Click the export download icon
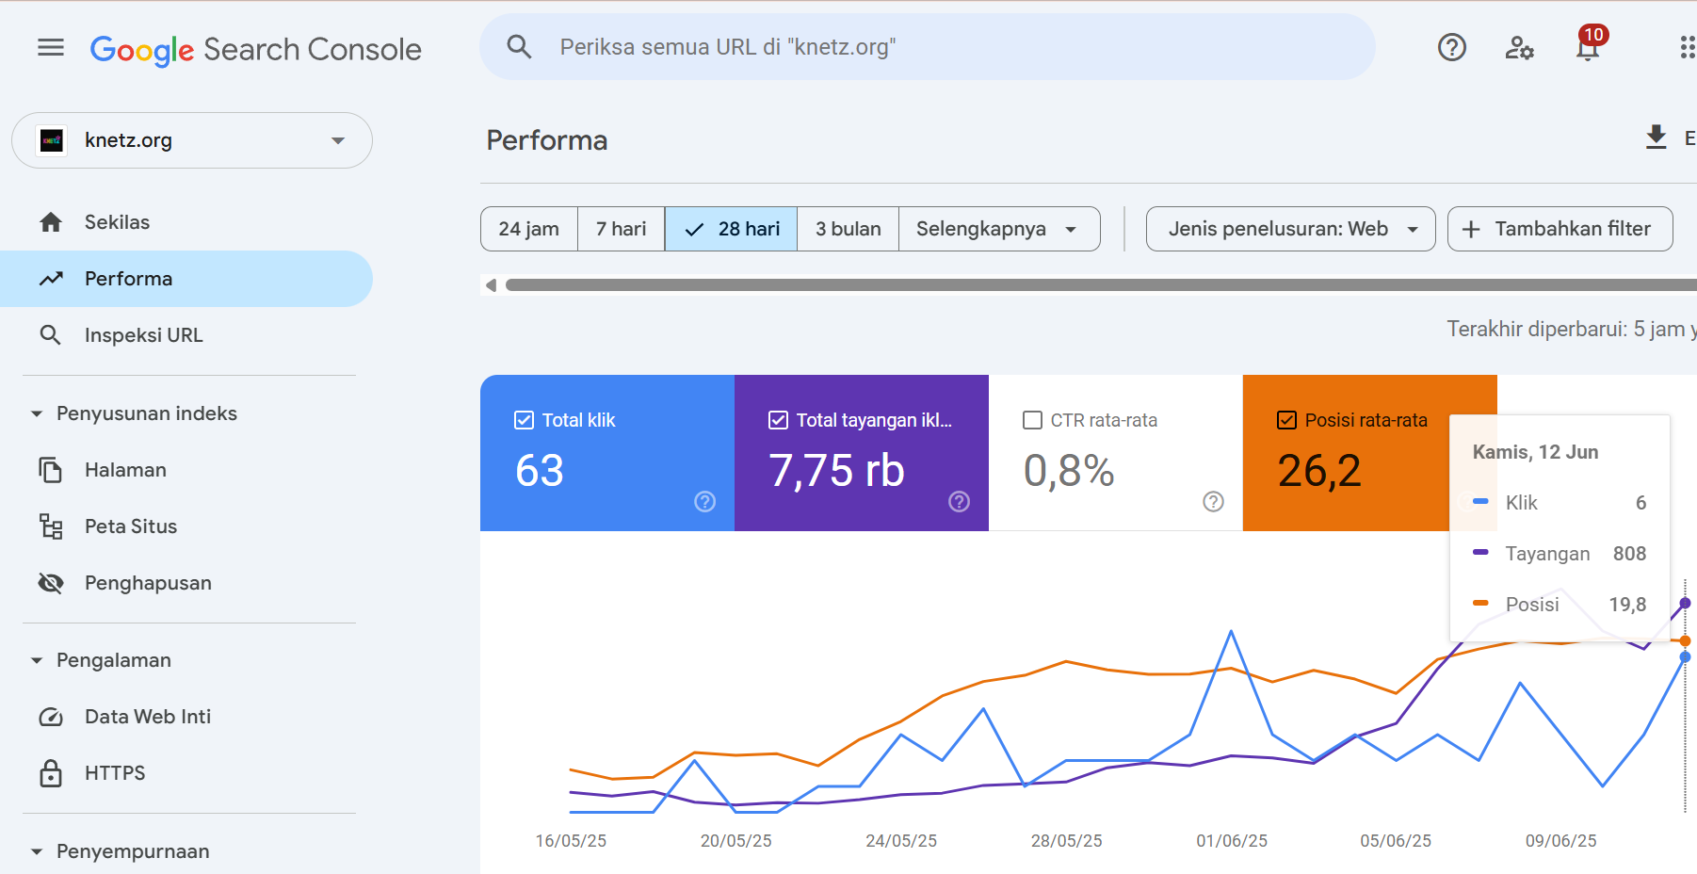The image size is (1697, 874). [x=1656, y=138]
